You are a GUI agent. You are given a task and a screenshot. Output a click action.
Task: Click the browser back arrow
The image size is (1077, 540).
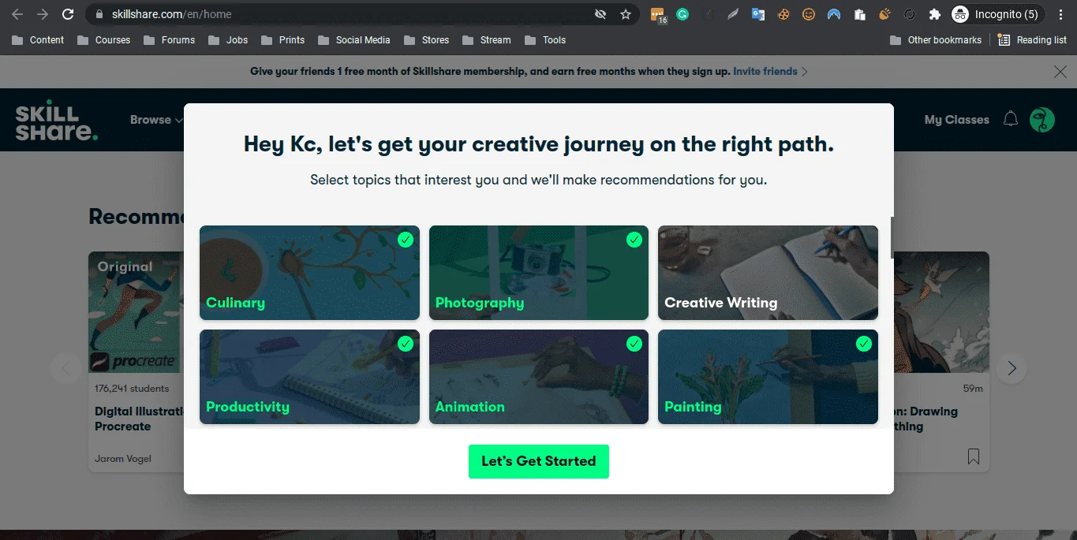(17, 14)
